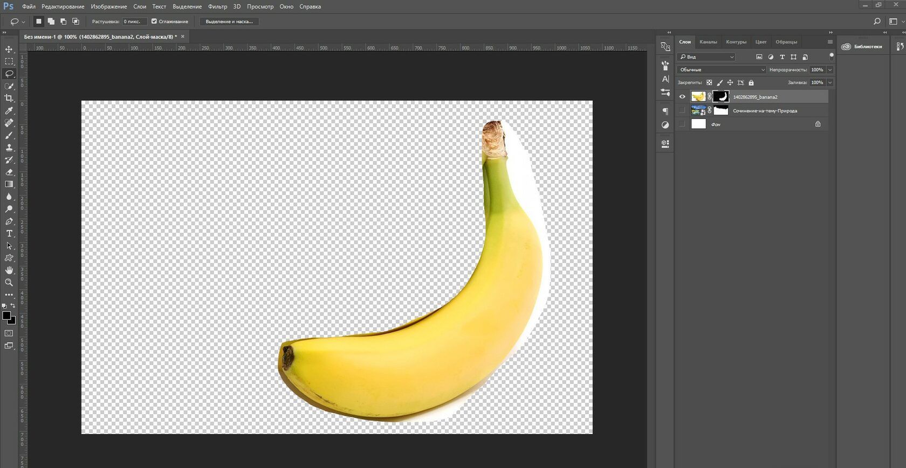Swap foreground and background colors
This screenshot has width=906, height=468.
click(x=13, y=305)
